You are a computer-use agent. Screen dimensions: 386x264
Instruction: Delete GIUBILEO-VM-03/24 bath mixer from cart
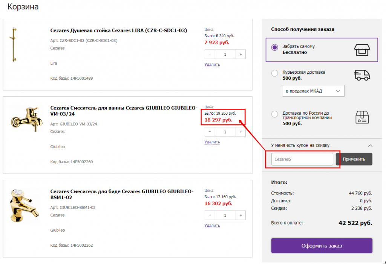coord(212,142)
